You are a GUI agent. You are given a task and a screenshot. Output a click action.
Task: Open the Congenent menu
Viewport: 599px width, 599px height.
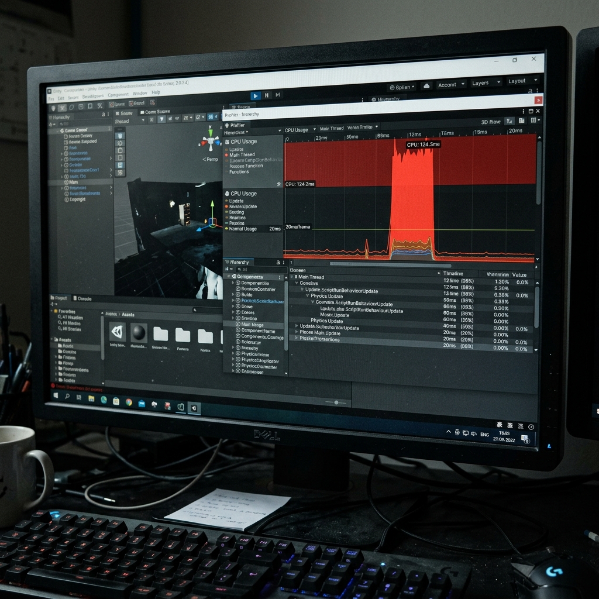118,94
